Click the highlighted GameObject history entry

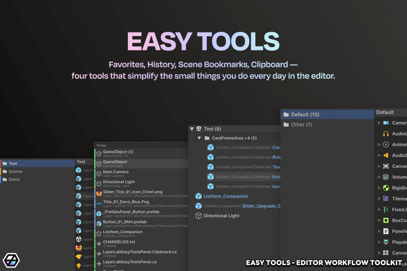(x=141, y=164)
